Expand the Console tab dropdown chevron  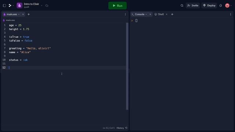click(x=146, y=14)
